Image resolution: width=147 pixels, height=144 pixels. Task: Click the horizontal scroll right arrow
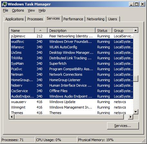pyautogui.click(x=131, y=117)
